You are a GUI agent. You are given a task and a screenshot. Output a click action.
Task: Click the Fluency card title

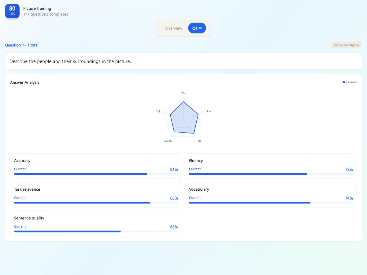[x=196, y=161]
